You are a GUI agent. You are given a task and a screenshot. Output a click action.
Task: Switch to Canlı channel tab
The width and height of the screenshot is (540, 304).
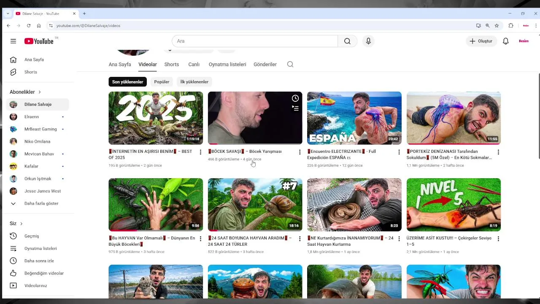click(x=194, y=64)
